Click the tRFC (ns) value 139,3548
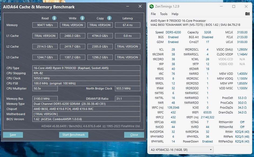 [x=173, y=108]
